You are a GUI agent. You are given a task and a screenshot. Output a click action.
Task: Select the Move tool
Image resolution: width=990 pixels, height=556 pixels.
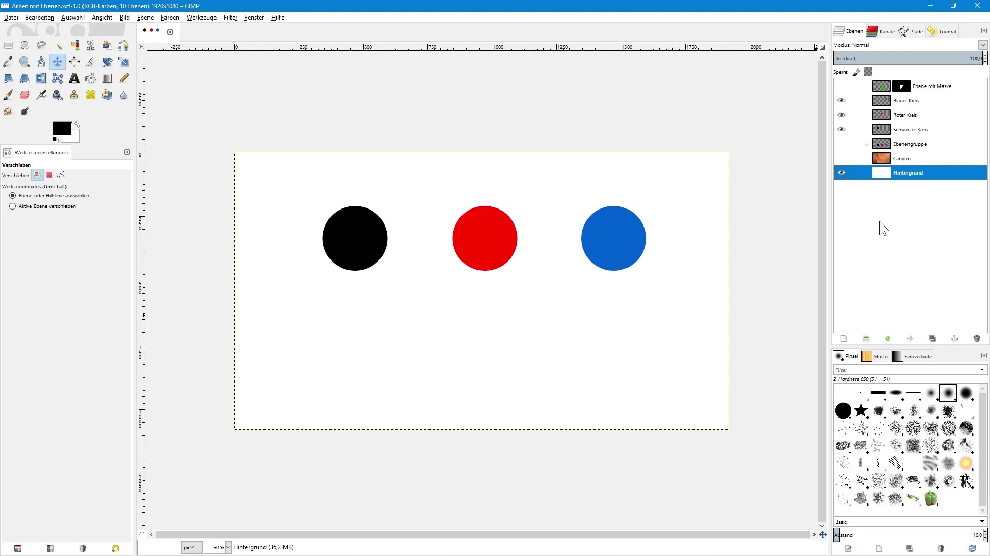[58, 62]
